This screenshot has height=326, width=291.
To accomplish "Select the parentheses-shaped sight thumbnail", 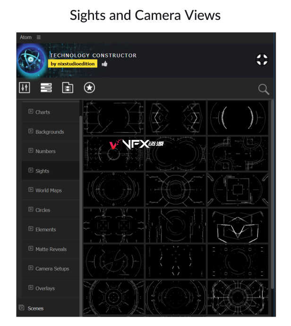I will pos(238,118).
